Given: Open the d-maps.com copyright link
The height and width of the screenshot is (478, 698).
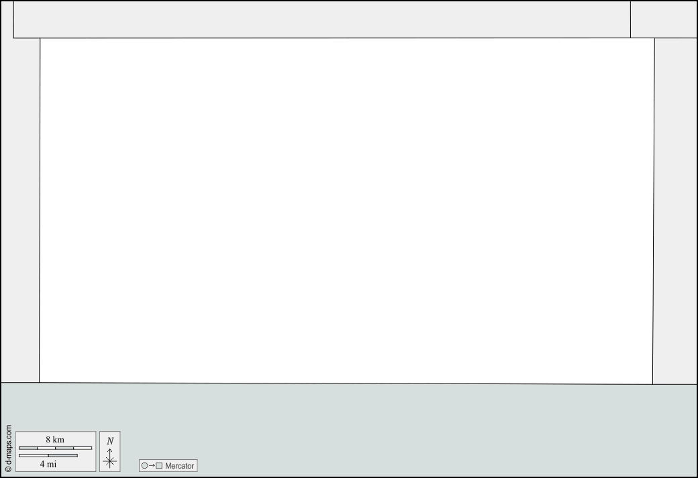Looking at the screenshot, I should [8, 449].
